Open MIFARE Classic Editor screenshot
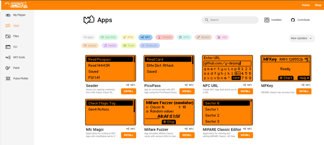The height and width of the screenshot is (145, 324). (227, 112)
